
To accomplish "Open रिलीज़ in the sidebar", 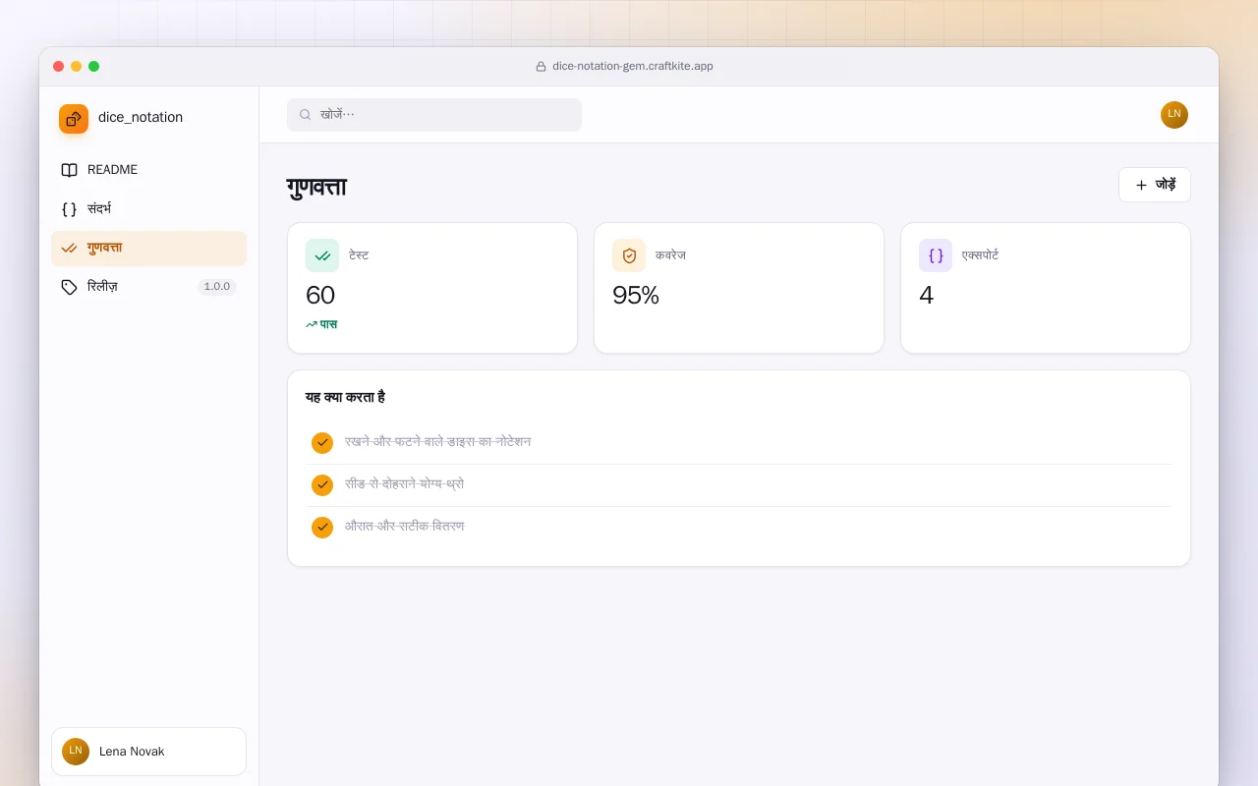I will tap(148, 287).
